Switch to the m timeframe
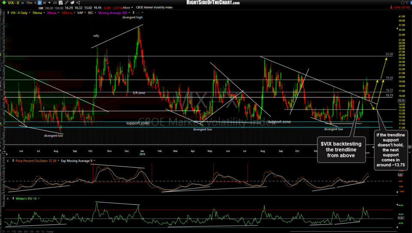 (x=23, y=3)
